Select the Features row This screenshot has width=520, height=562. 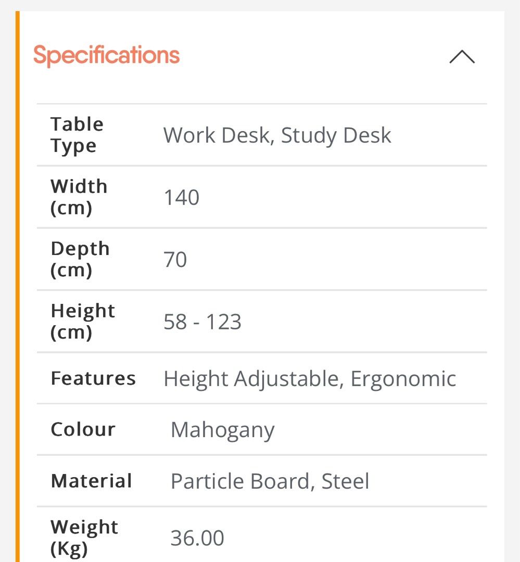point(93,378)
